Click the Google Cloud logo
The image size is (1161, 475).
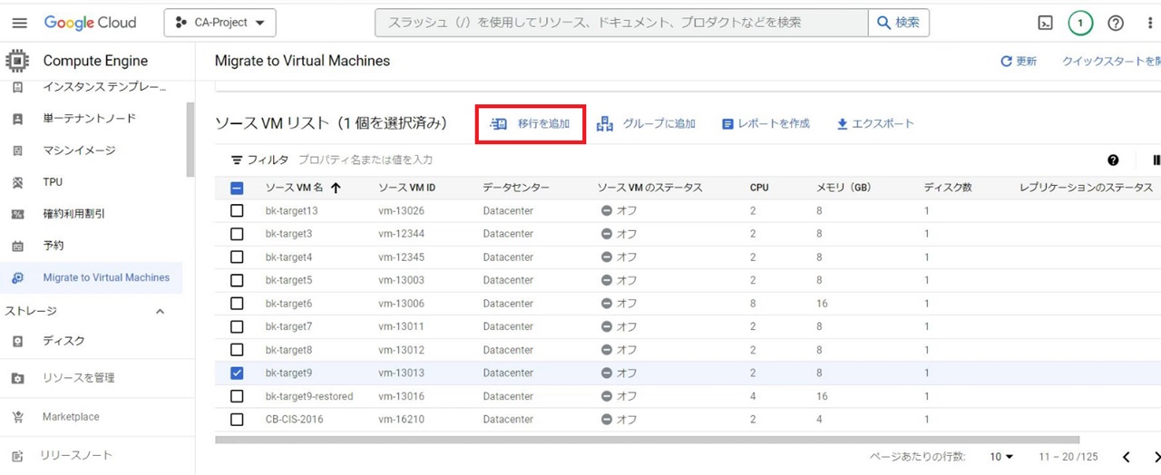pos(90,23)
